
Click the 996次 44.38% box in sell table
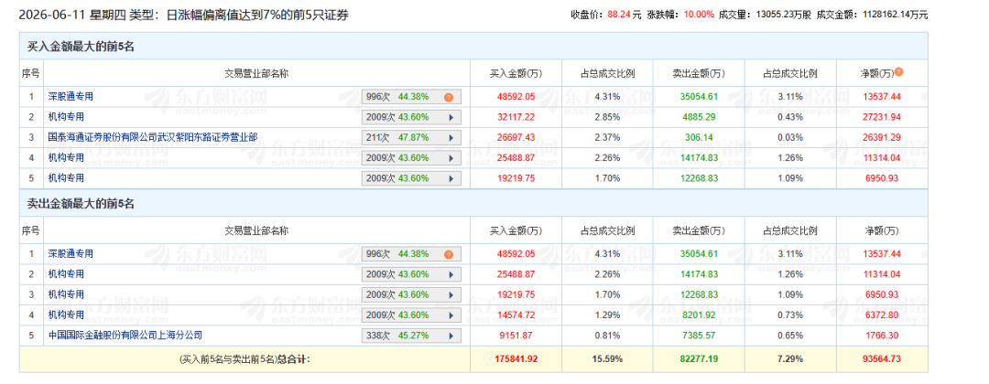pyautogui.click(x=411, y=254)
